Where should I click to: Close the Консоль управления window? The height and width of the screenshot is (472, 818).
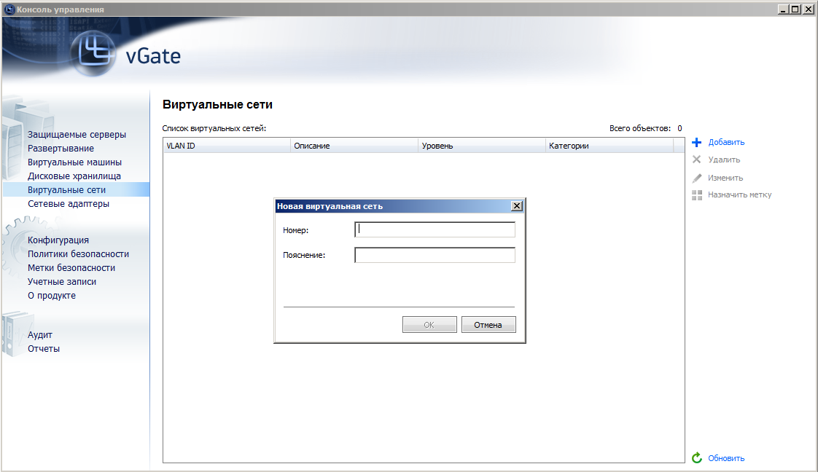click(x=808, y=9)
